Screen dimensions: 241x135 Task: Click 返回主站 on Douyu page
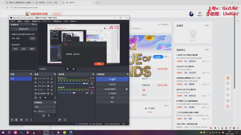(x=57, y=14)
